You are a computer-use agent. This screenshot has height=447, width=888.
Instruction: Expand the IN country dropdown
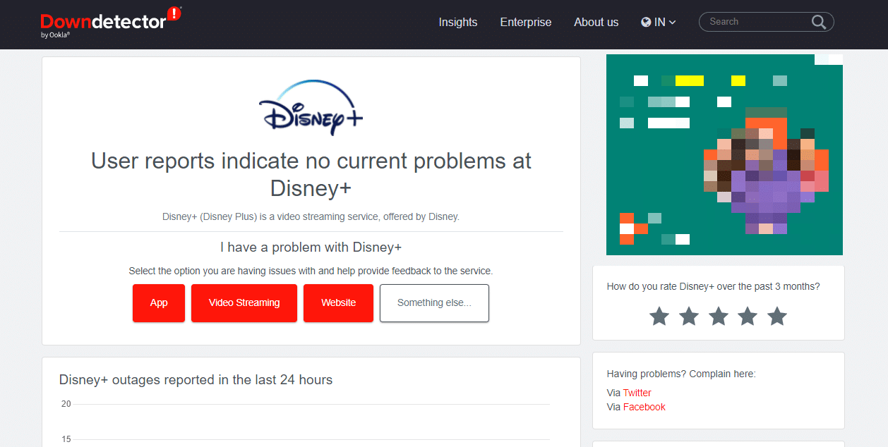[659, 22]
